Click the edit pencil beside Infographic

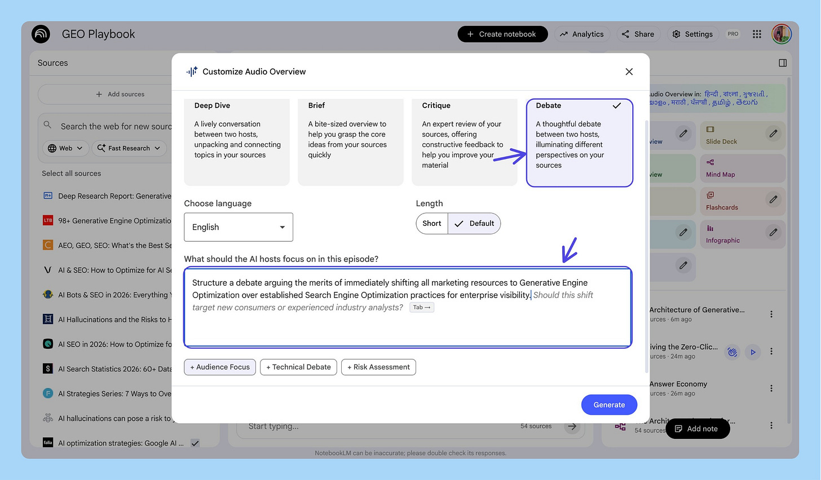(x=773, y=232)
